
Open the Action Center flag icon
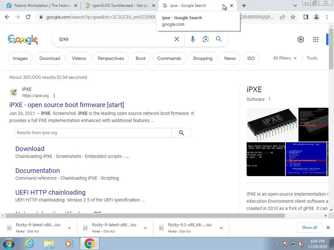click(285, 244)
